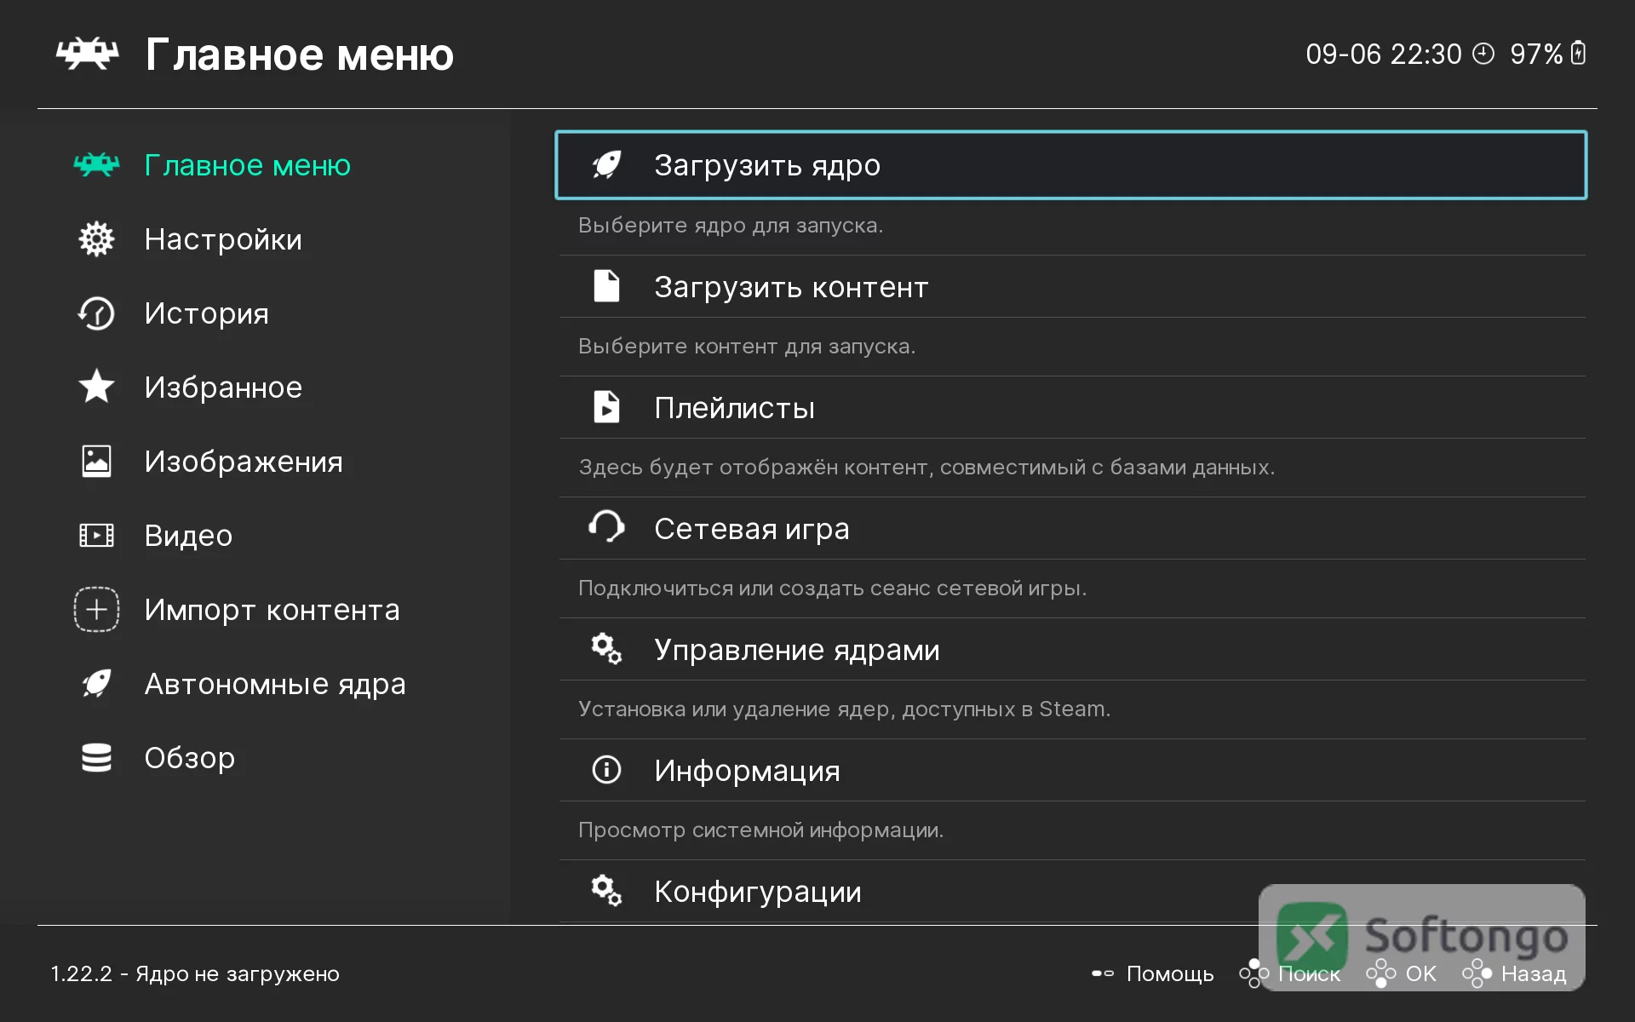Click the Автономные ядра rocket icon
Screen dimensions: 1635x1022
(x=96, y=683)
